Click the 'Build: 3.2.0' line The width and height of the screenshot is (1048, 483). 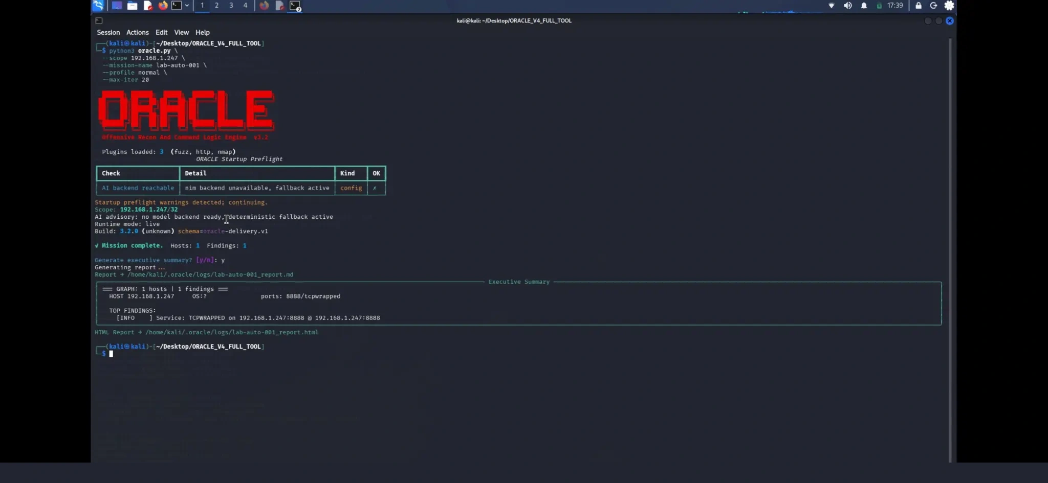(x=181, y=231)
